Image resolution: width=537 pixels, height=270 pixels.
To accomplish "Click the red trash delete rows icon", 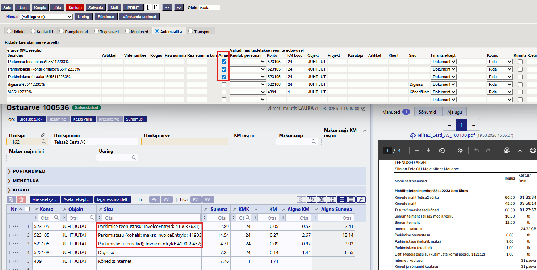I will pos(21,199).
